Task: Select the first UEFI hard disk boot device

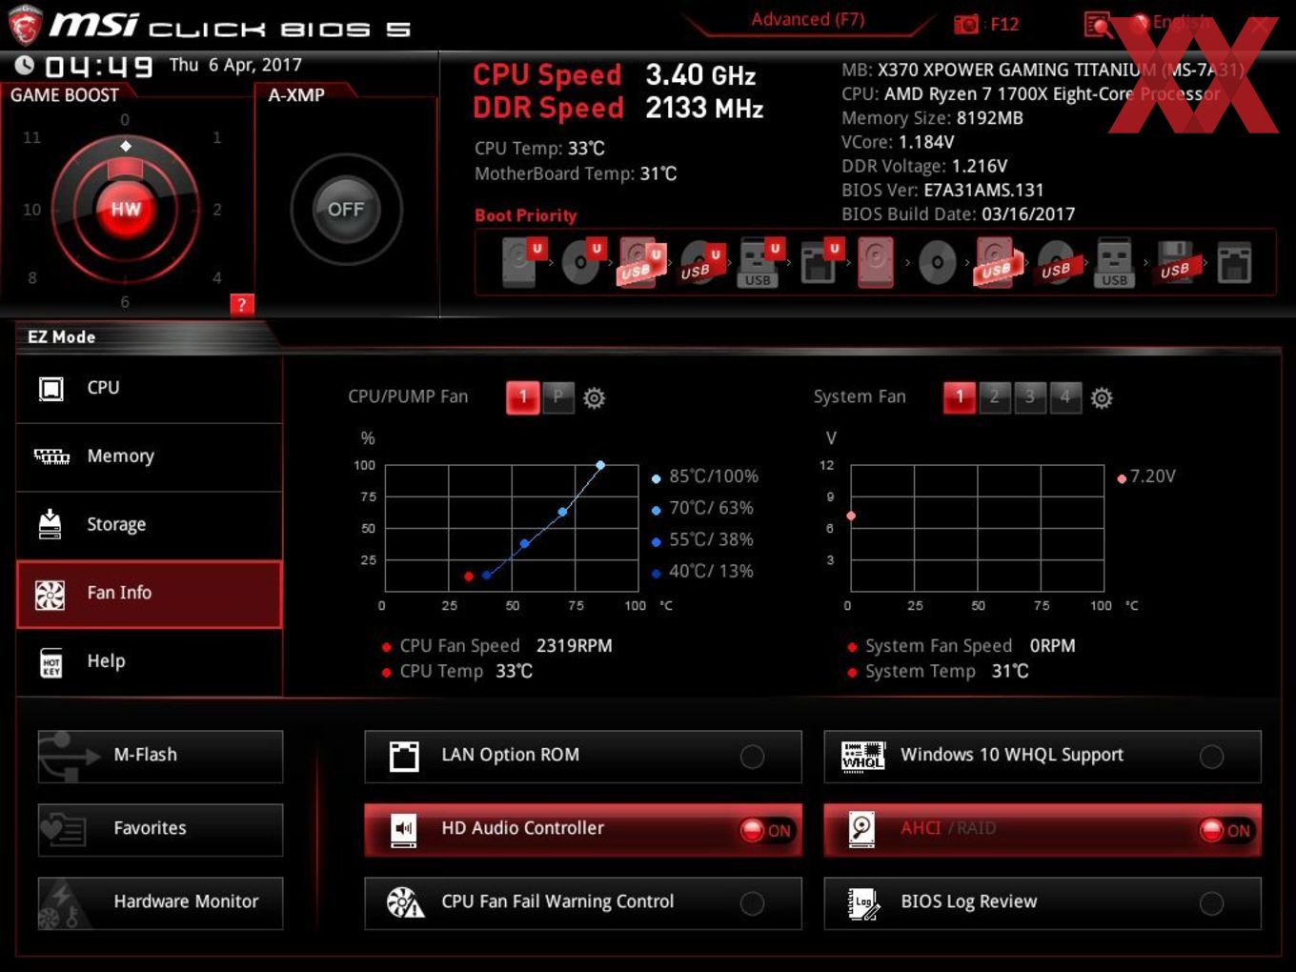Action: [522, 263]
